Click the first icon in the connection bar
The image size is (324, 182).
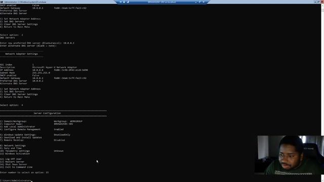coord(121,2)
